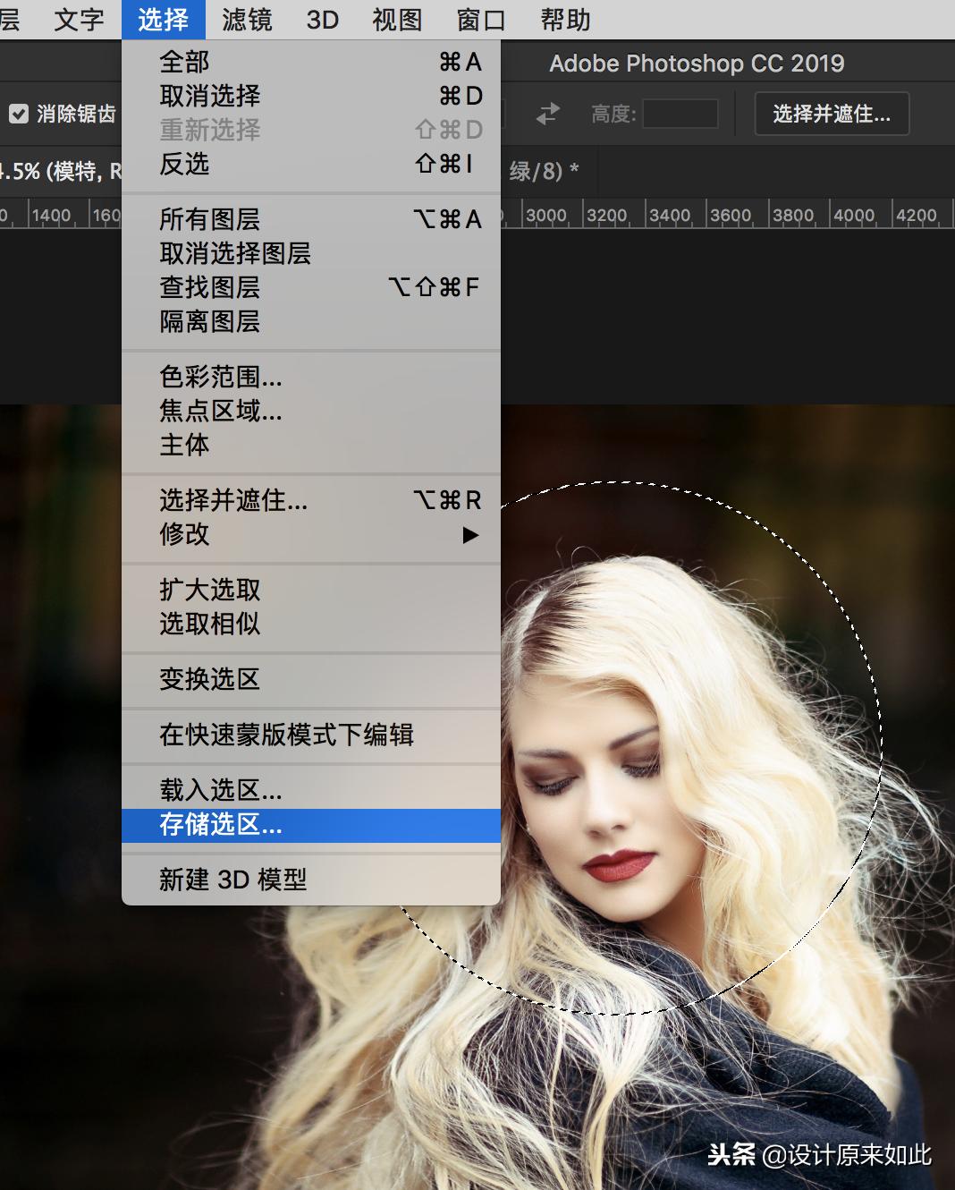This screenshot has width=955, height=1190.
Task: Select 全部 to select all
Action: tap(183, 62)
